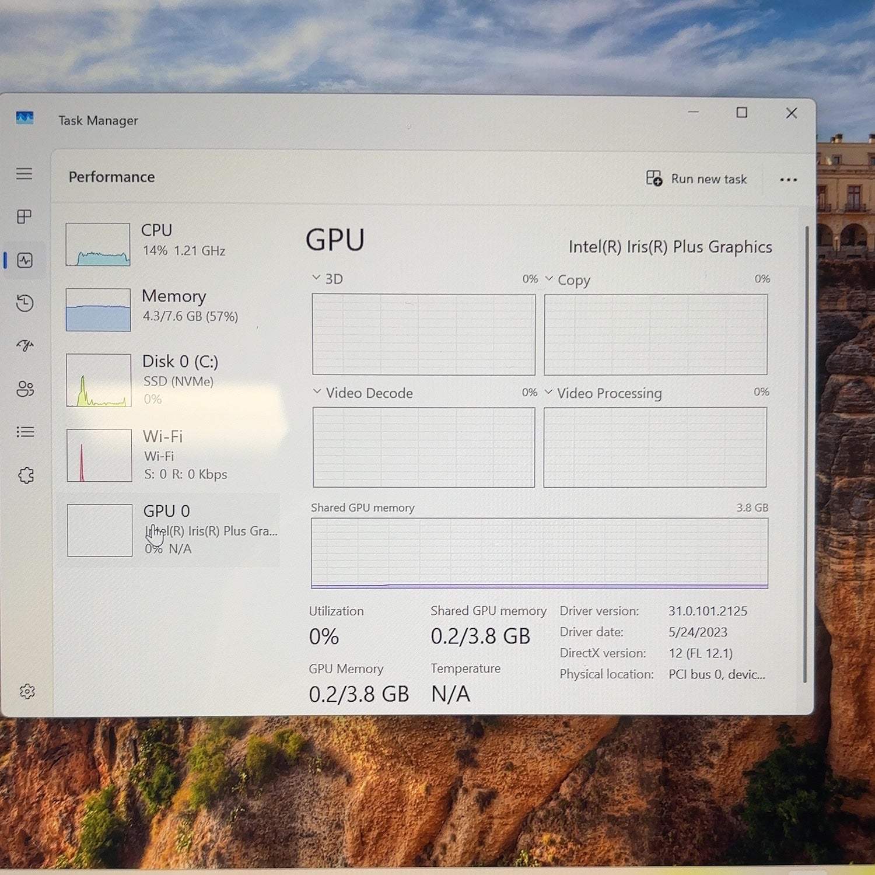Click the GPU heading title
The height and width of the screenshot is (875, 875).
point(335,240)
